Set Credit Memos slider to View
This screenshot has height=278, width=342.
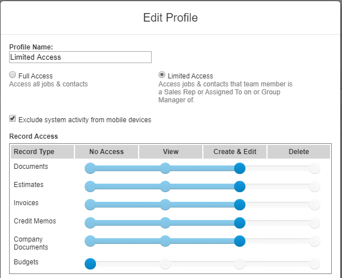(165, 223)
